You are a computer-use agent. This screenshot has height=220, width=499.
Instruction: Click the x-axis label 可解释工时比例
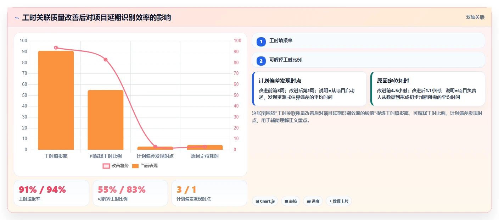click(x=106, y=156)
